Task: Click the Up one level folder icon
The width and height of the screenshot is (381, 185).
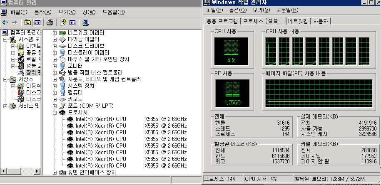Action: 28,22
